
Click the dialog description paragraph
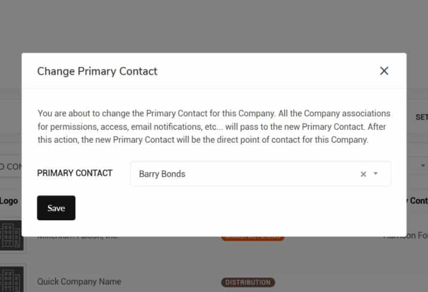click(x=214, y=126)
